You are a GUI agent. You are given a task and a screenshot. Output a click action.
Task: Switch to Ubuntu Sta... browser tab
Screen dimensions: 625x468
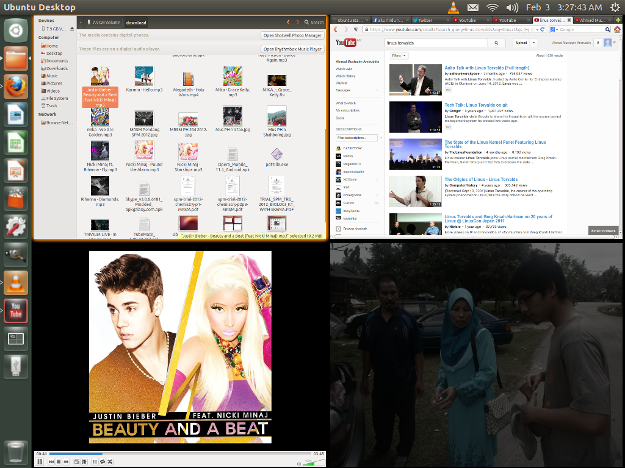coord(350,20)
